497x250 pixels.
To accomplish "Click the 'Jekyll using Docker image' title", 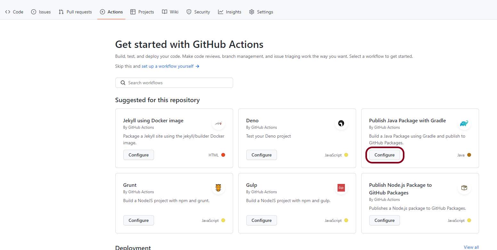I will click(x=153, y=120).
